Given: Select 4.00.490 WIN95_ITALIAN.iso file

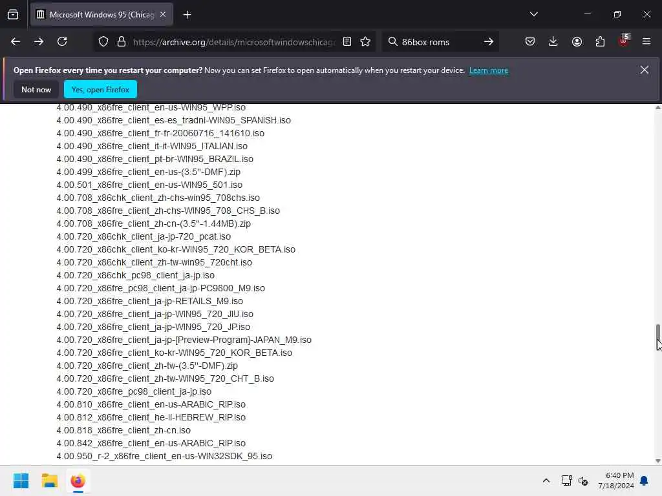Looking at the screenshot, I should (x=152, y=147).
